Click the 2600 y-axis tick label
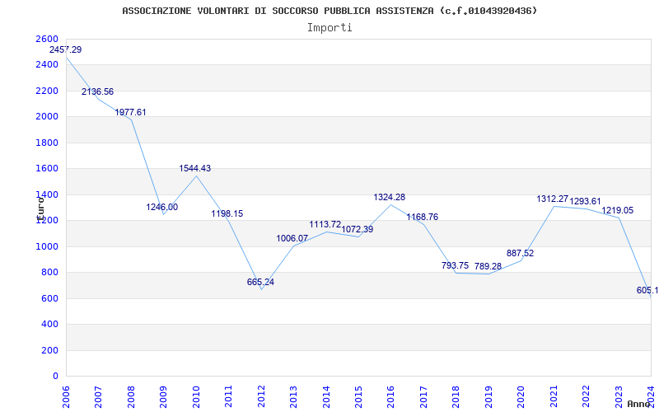This screenshot has height=412, width=659. pyautogui.click(x=47, y=39)
